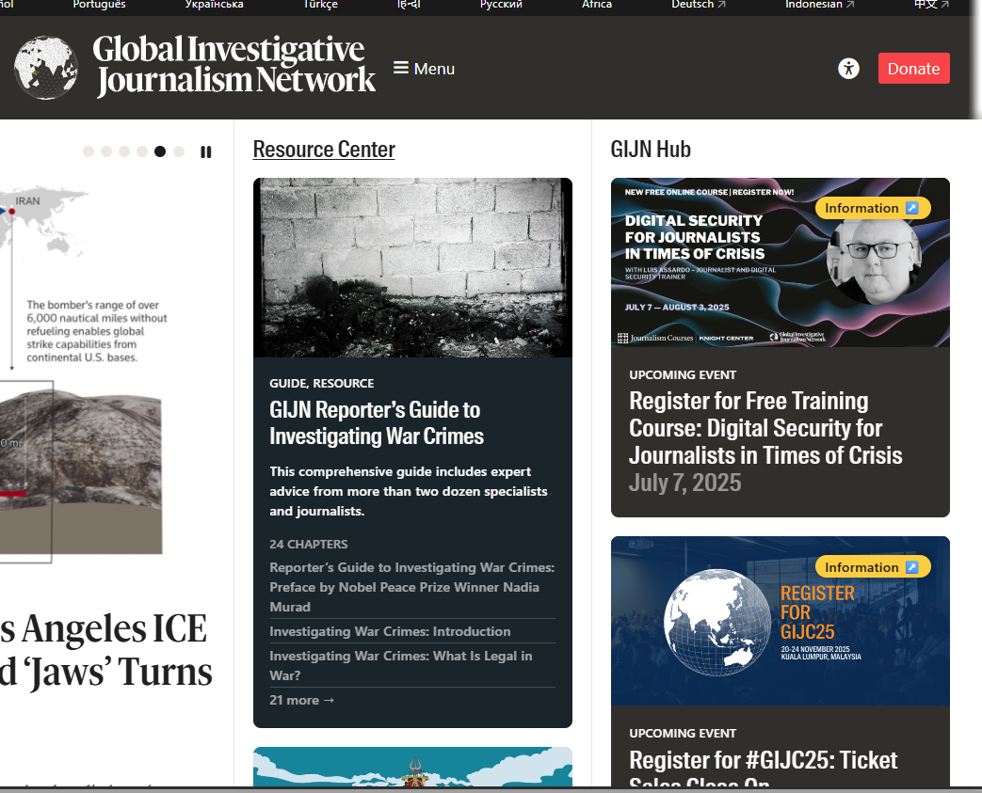Switch the site language to Русский

[501, 5]
